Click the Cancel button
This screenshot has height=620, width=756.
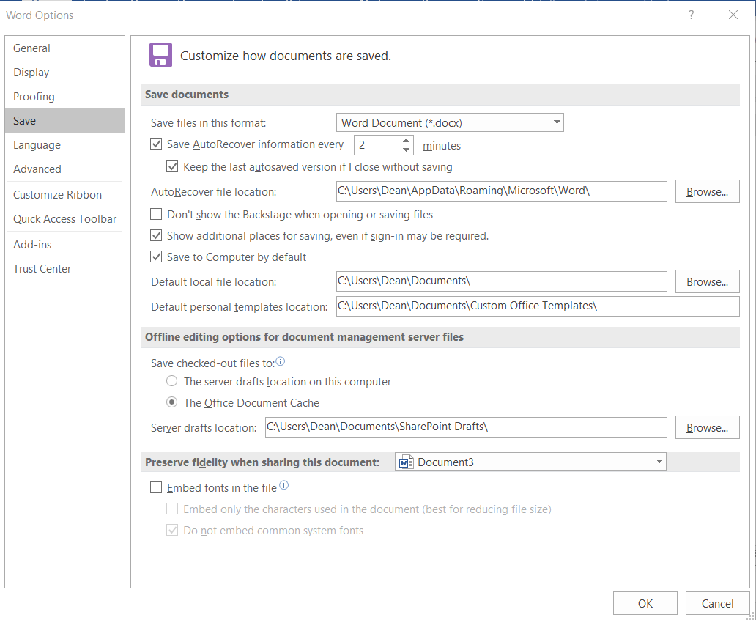[717, 604]
